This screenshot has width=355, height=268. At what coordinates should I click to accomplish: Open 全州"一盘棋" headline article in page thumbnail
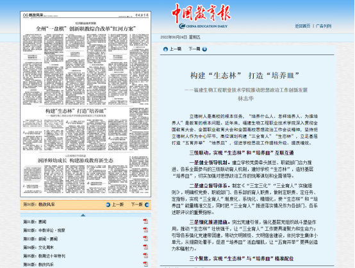click(86, 29)
